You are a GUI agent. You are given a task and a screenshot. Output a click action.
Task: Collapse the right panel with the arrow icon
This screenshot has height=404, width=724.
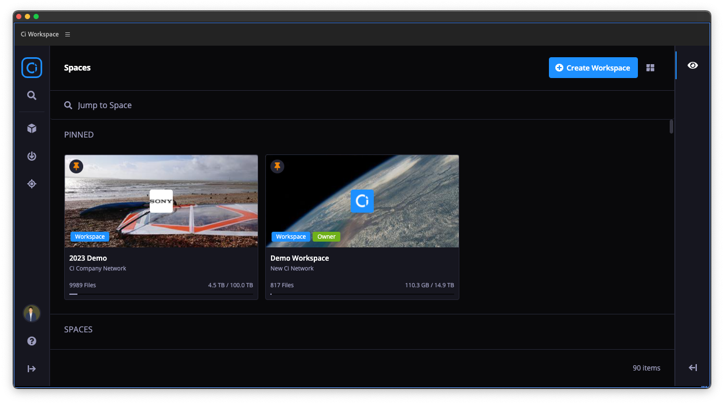click(692, 368)
